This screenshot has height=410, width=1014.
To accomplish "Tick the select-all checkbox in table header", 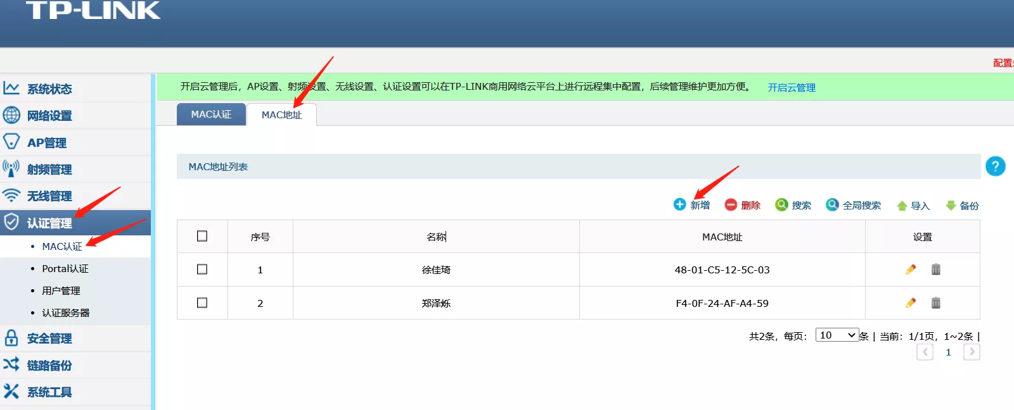I will click(202, 236).
